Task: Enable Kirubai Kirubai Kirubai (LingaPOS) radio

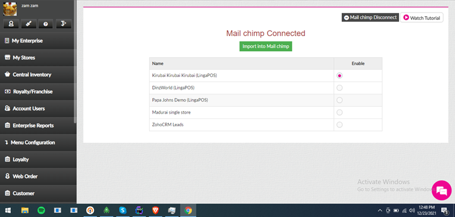Action: tap(339, 75)
